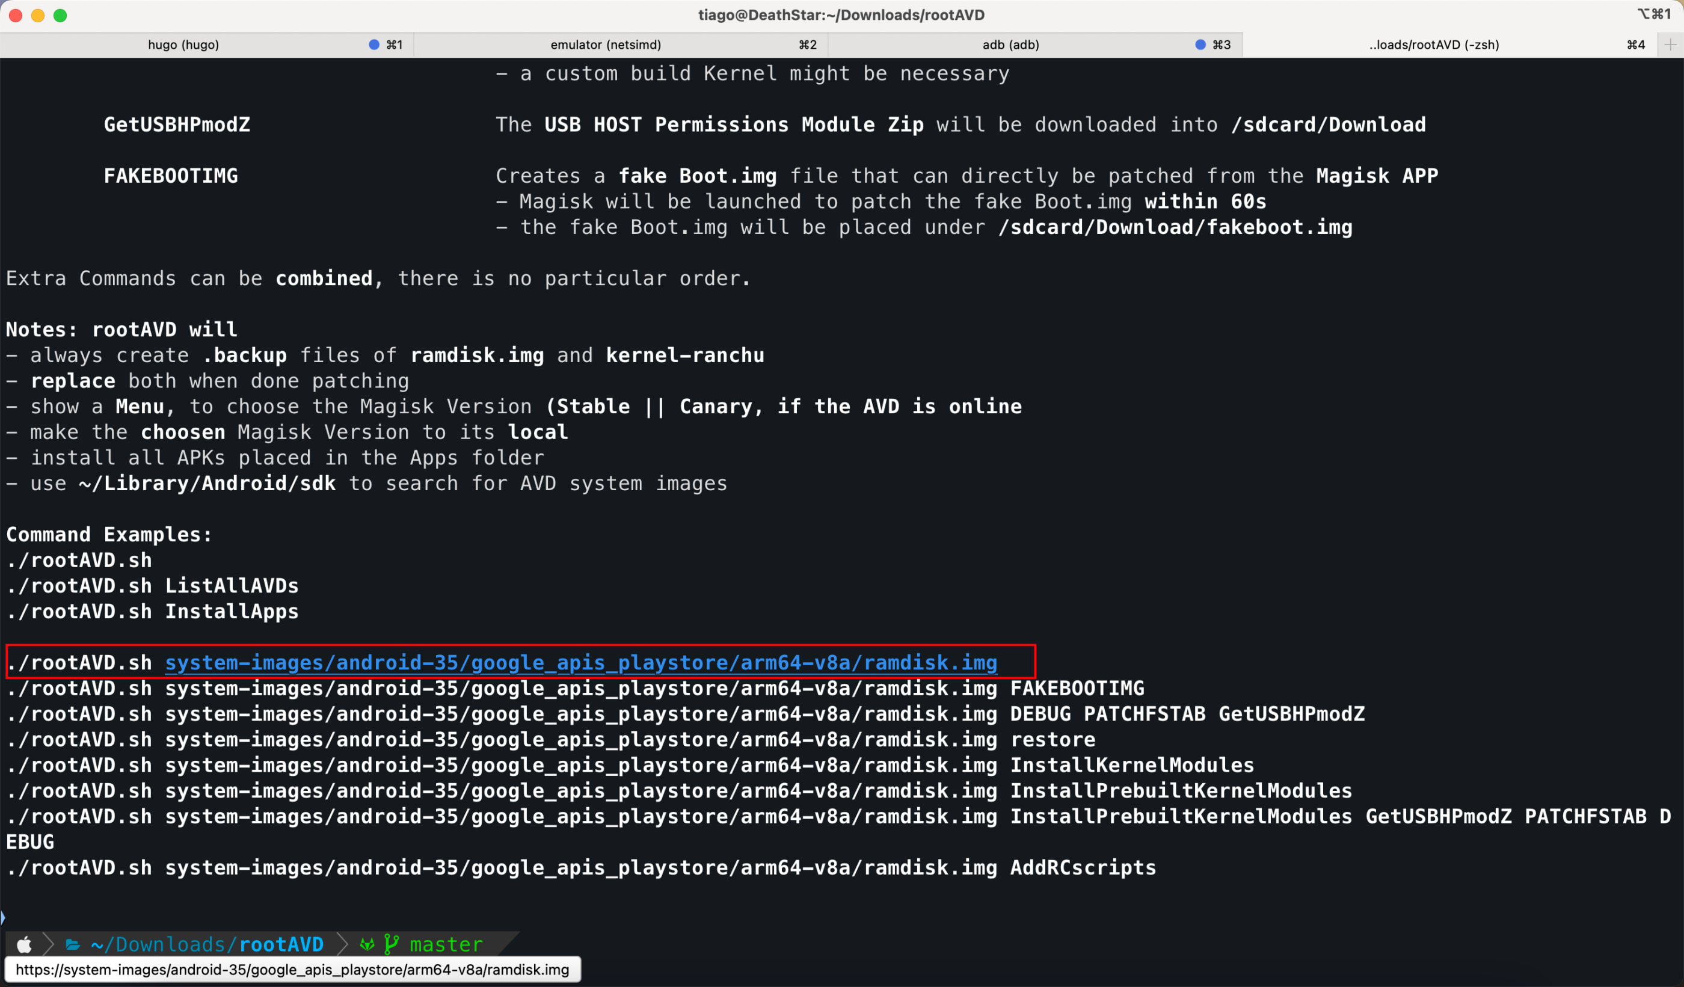The height and width of the screenshot is (987, 1684).
Task: Click the Apple logo in the shell prompt
Action: click(x=25, y=944)
